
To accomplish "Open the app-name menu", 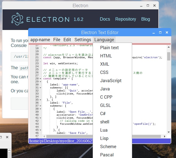I will (x=40, y=40).
